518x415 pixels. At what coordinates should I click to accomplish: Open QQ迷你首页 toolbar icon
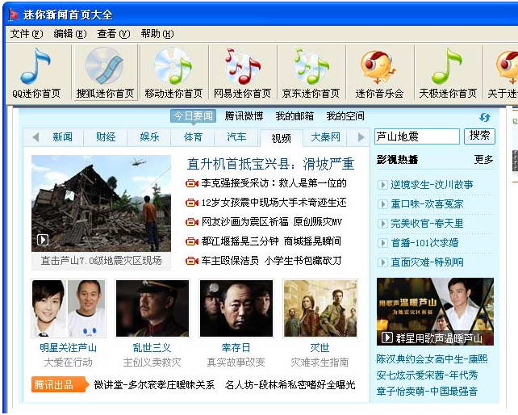pos(36,73)
